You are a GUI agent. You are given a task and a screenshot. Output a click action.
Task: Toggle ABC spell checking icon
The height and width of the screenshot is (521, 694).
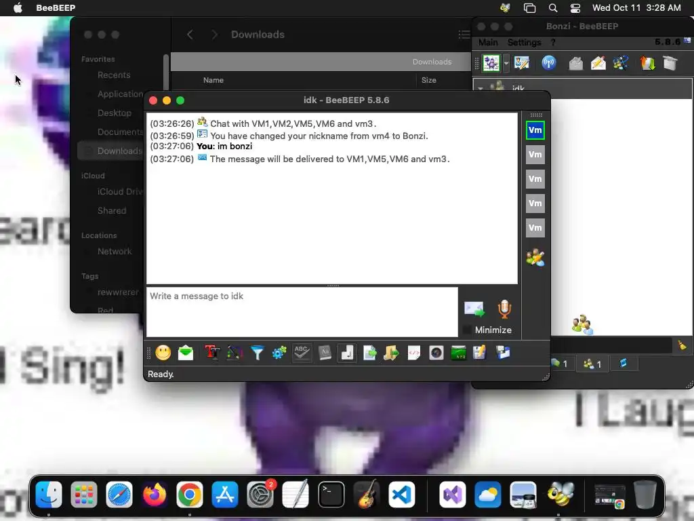pos(302,353)
